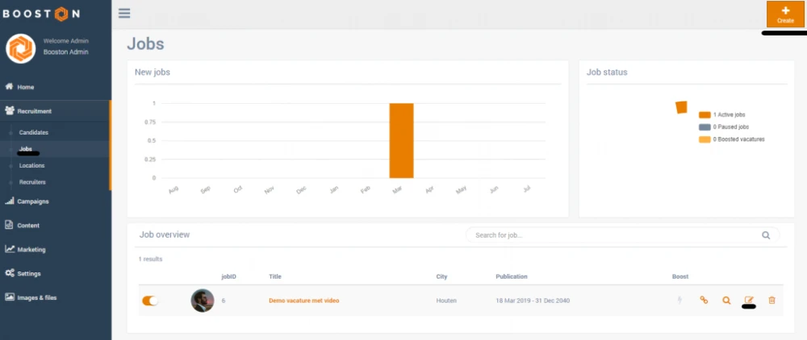The image size is (807, 340).
Task: Click the Boosted vacatures legend color swatch
Action: [705, 139]
